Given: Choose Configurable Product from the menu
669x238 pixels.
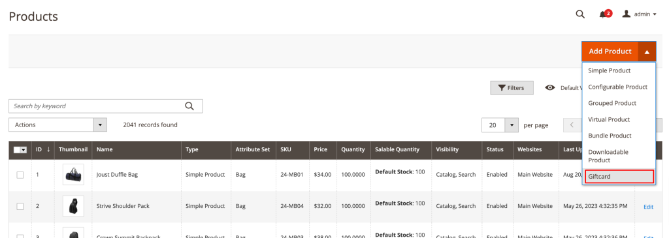Looking at the screenshot, I should pos(619,87).
